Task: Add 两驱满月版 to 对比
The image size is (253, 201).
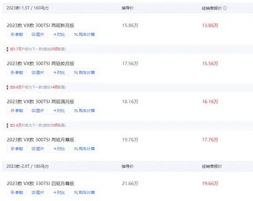Action: point(59,110)
